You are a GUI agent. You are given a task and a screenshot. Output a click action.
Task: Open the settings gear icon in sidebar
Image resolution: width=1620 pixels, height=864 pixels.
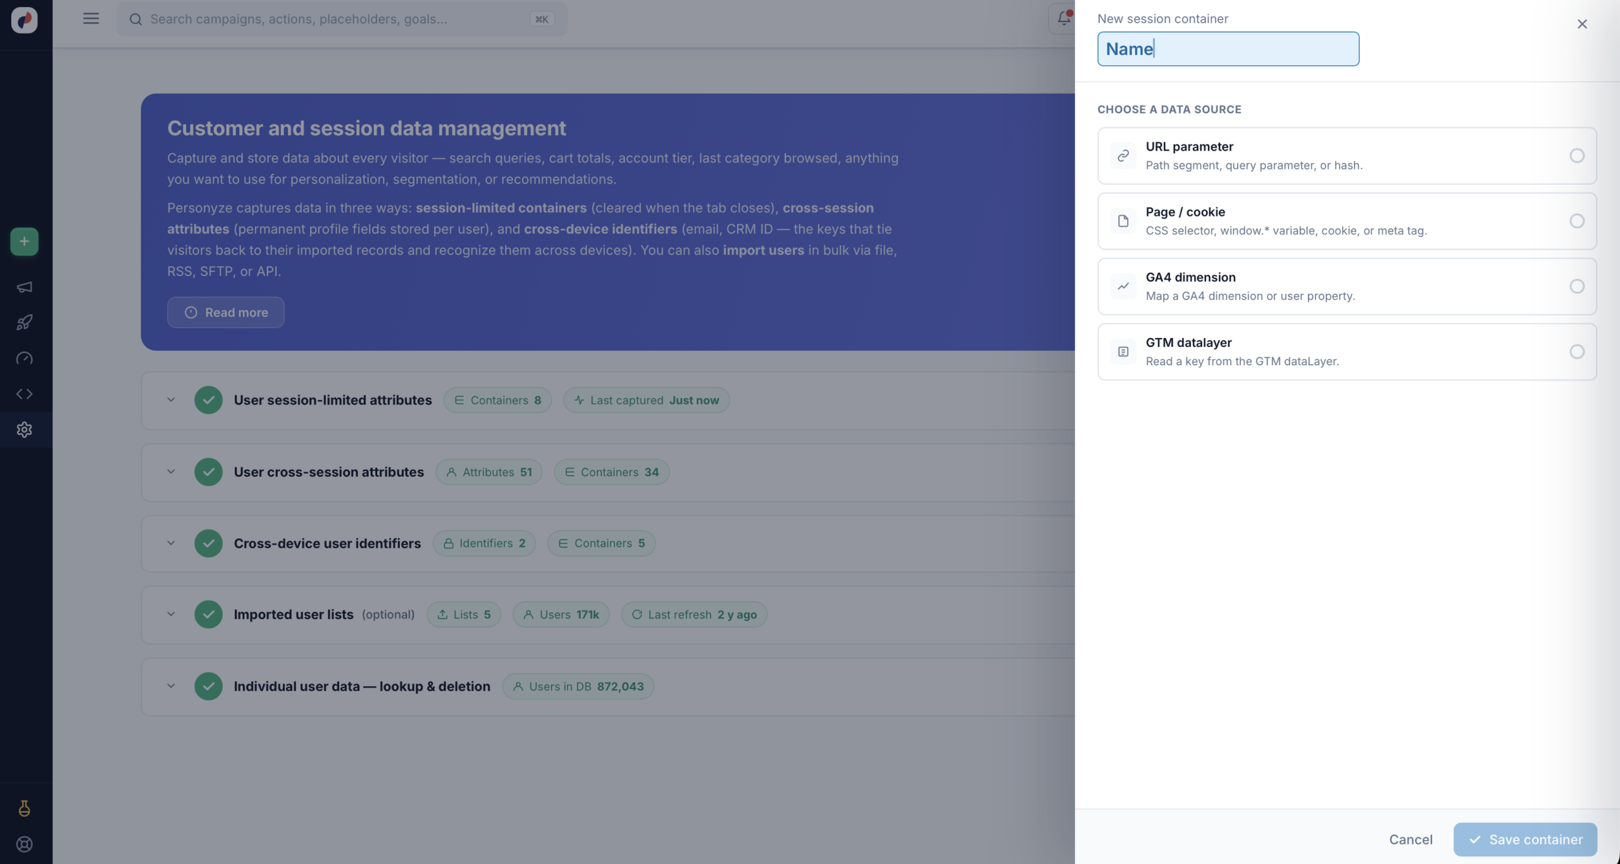coord(24,429)
